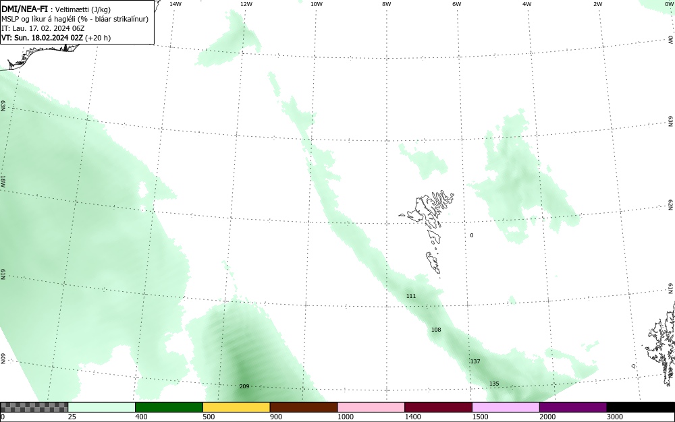
Task: Click the IT: Lau. 17. 02. 2024 06Z line
Action: (43, 28)
